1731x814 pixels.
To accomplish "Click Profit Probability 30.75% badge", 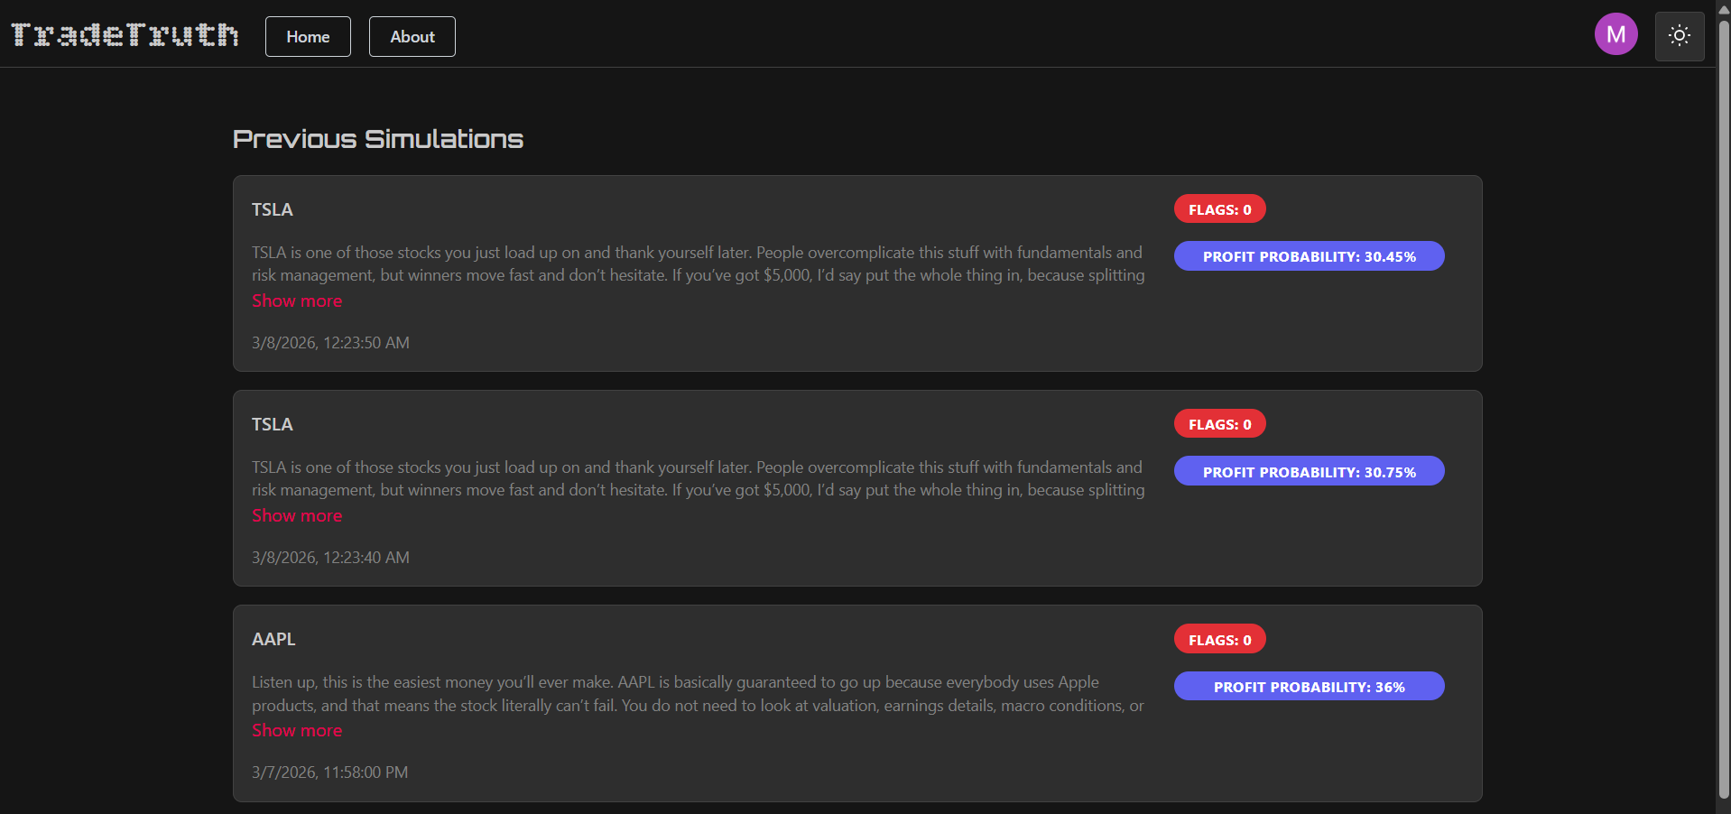I will 1309,471.
